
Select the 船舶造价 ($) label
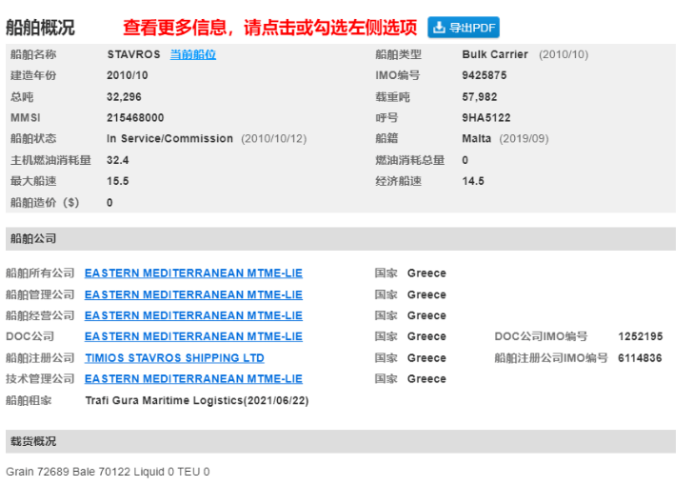45,202
